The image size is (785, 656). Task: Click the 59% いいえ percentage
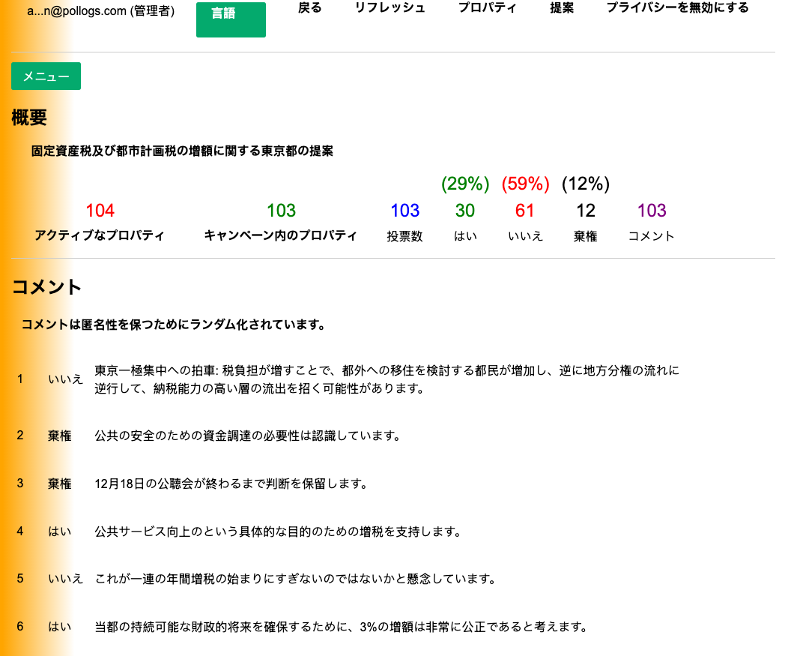(x=525, y=184)
